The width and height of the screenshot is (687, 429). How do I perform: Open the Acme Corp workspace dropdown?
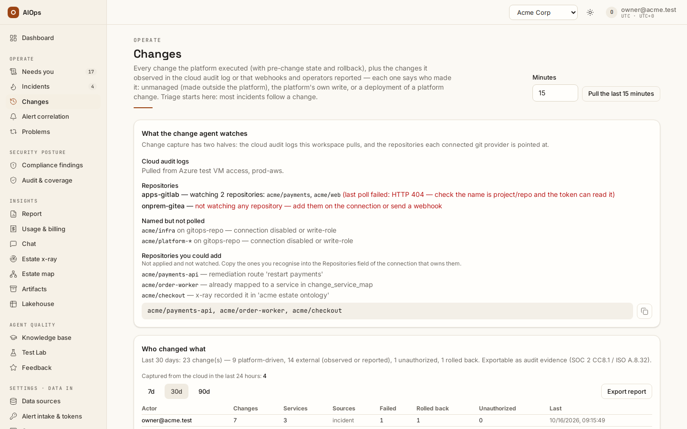(x=543, y=12)
